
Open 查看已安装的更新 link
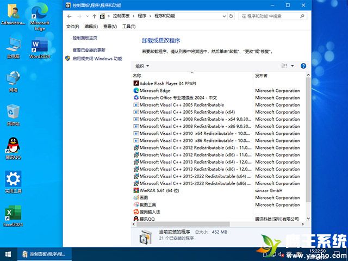tap(89, 50)
